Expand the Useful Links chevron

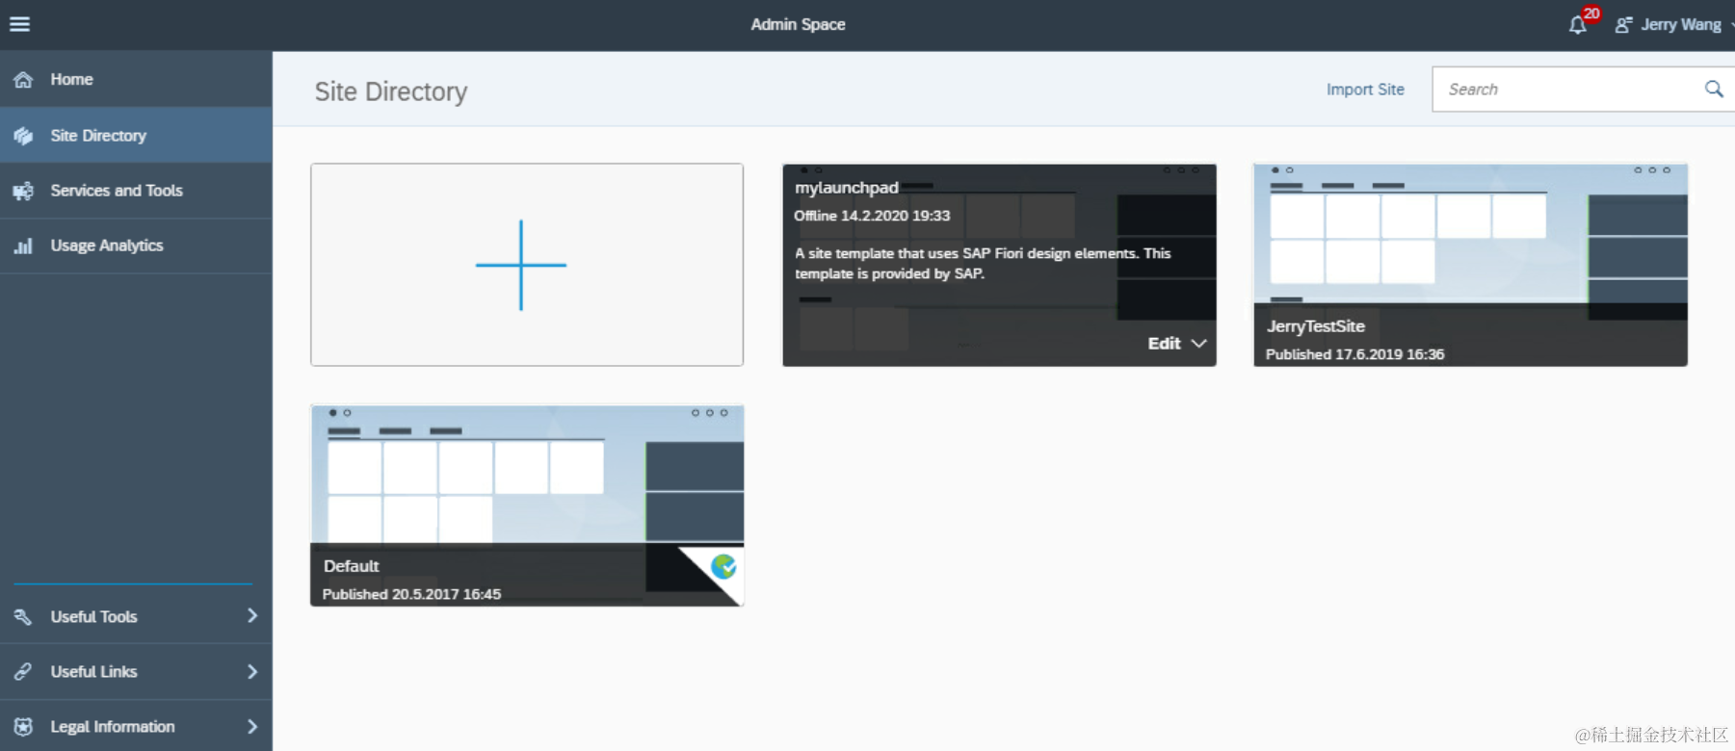[x=252, y=671]
